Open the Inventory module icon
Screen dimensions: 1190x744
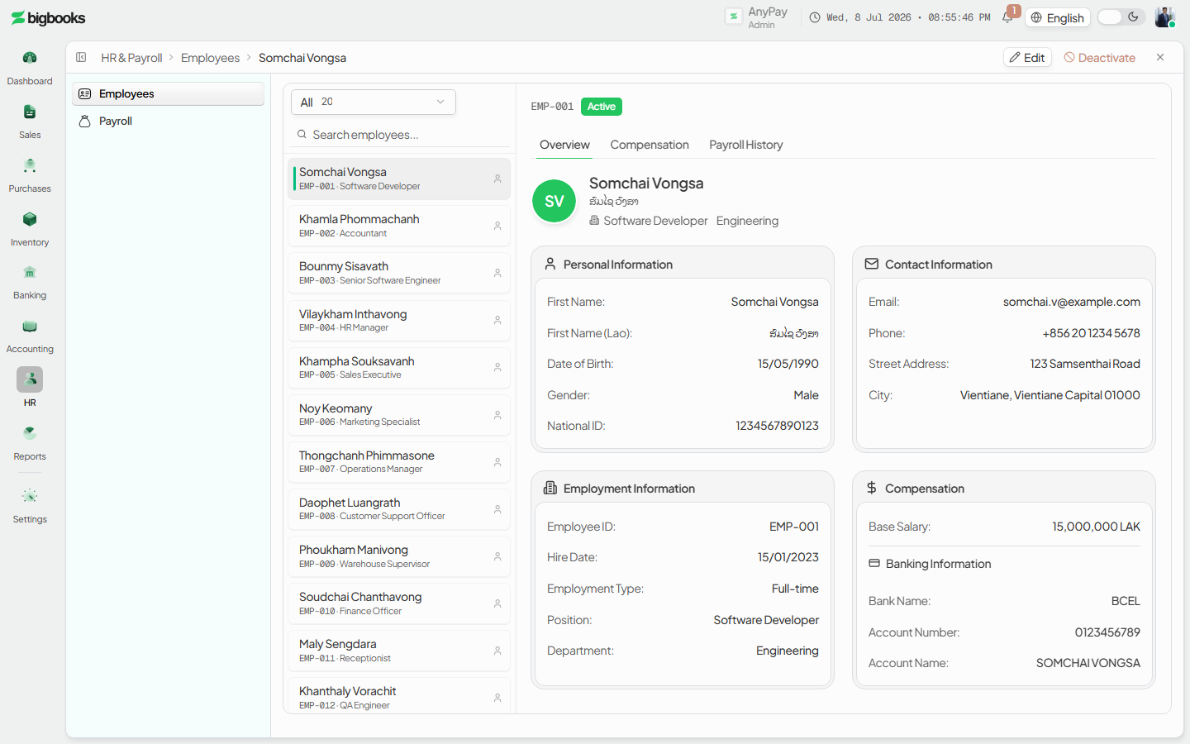click(30, 219)
